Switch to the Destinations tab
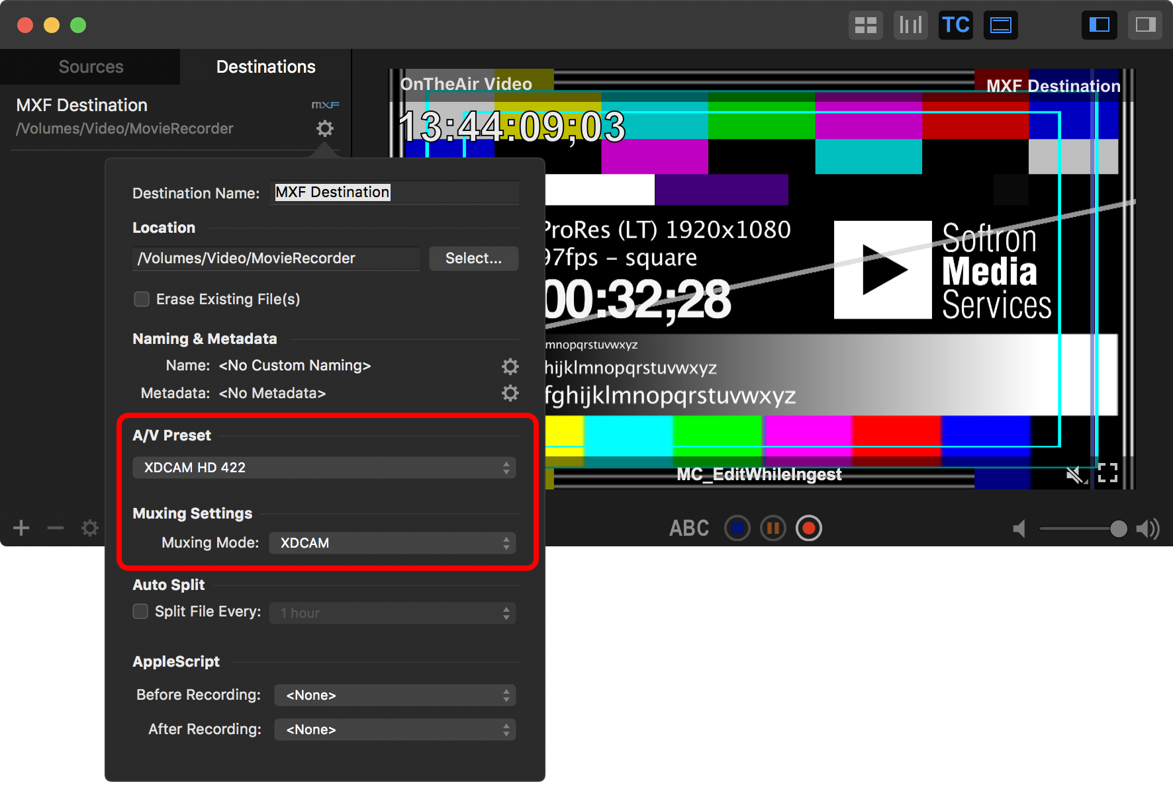1173x799 pixels. point(265,67)
